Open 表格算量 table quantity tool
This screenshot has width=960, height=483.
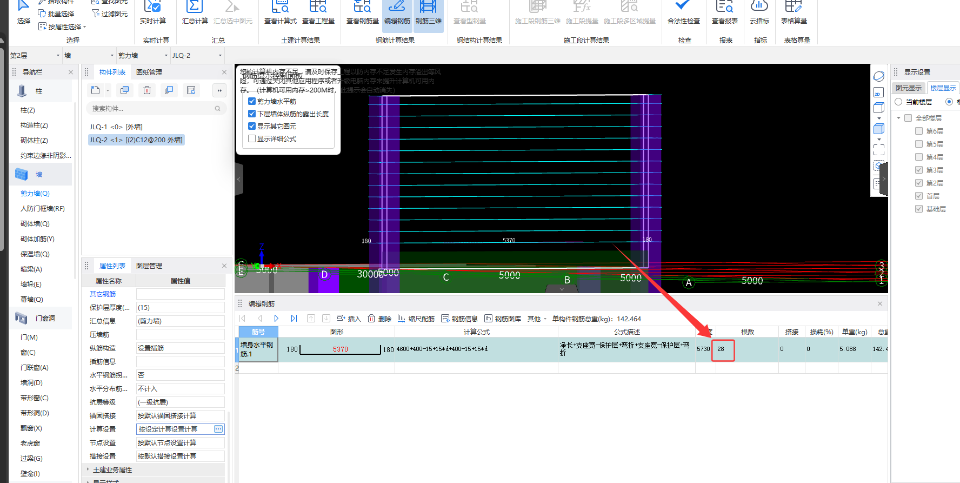tap(794, 13)
